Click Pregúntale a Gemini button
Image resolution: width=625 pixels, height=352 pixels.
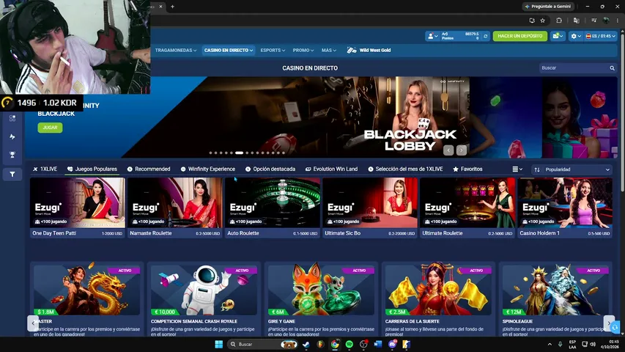tap(549, 7)
